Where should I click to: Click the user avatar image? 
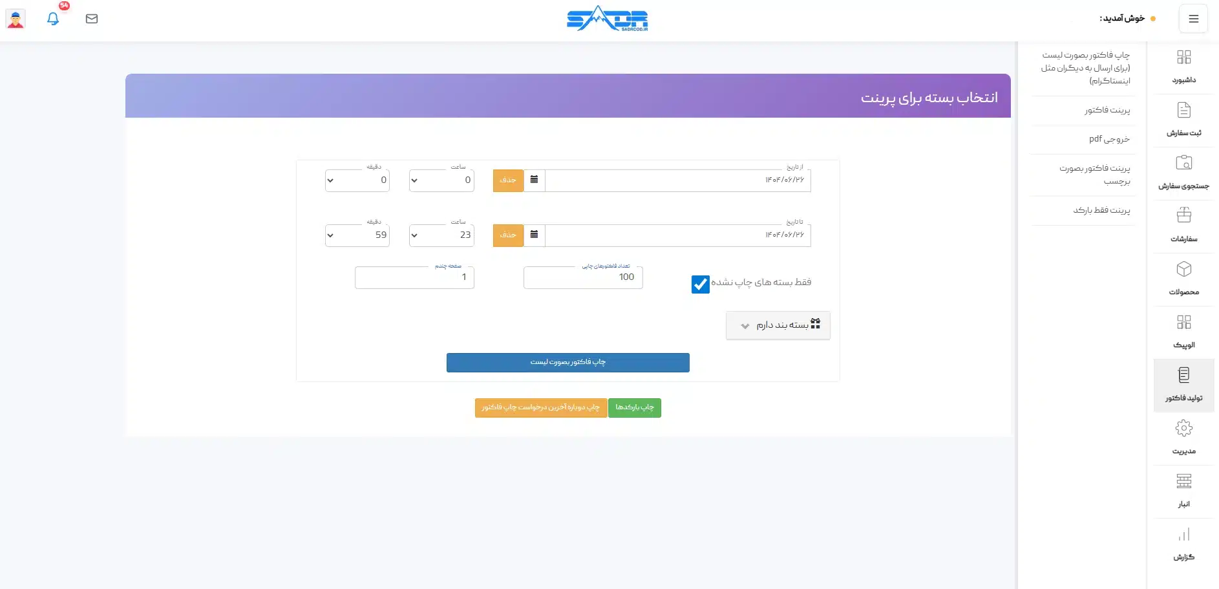tap(15, 19)
